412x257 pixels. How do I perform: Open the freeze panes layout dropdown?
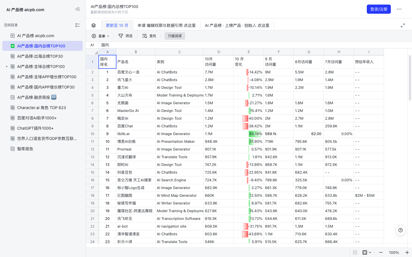[x=367, y=252]
